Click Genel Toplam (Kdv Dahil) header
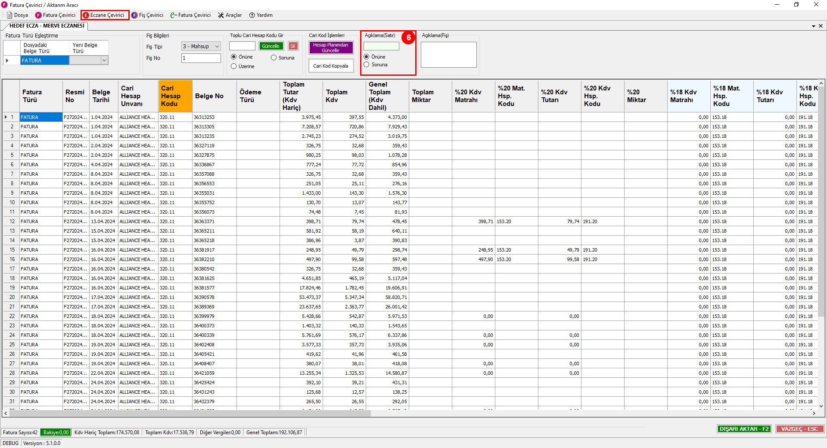Image resolution: width=827 pixels, height=448 pixels. coord(387,96)
